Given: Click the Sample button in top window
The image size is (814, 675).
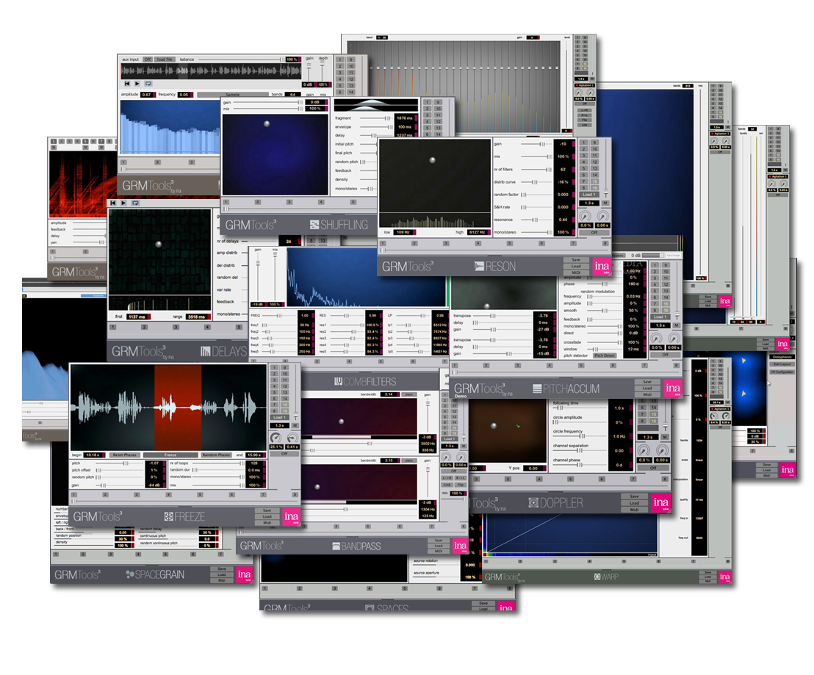Looking at the screenshot, I should 233,95.
